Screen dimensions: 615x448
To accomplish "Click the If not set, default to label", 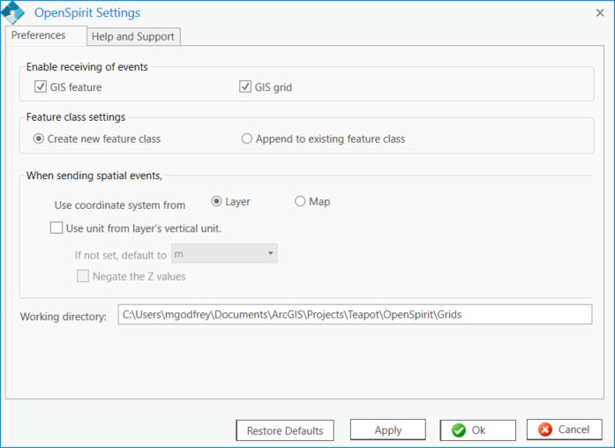I will 120,255.
